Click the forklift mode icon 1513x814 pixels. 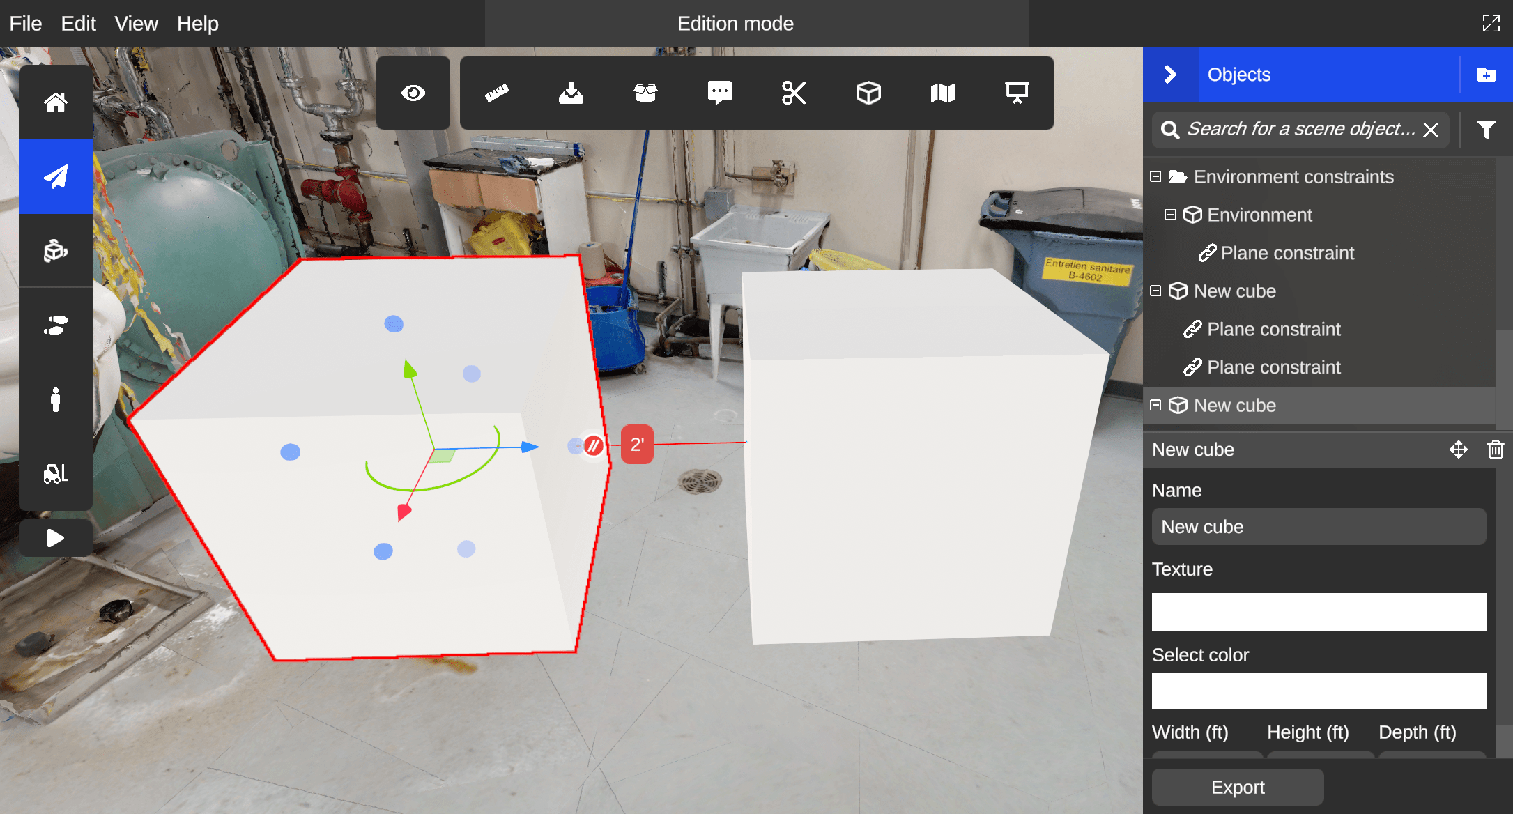click(56, 474)
